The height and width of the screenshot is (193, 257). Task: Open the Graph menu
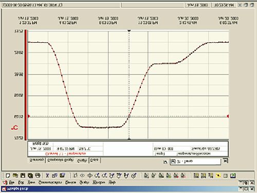(84, 183)
